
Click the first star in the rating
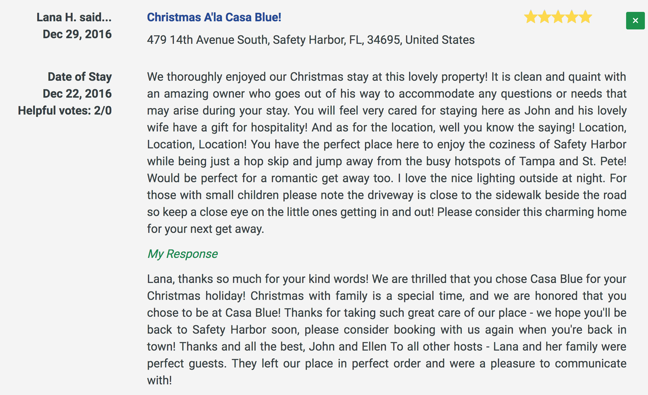click(531, 17)
